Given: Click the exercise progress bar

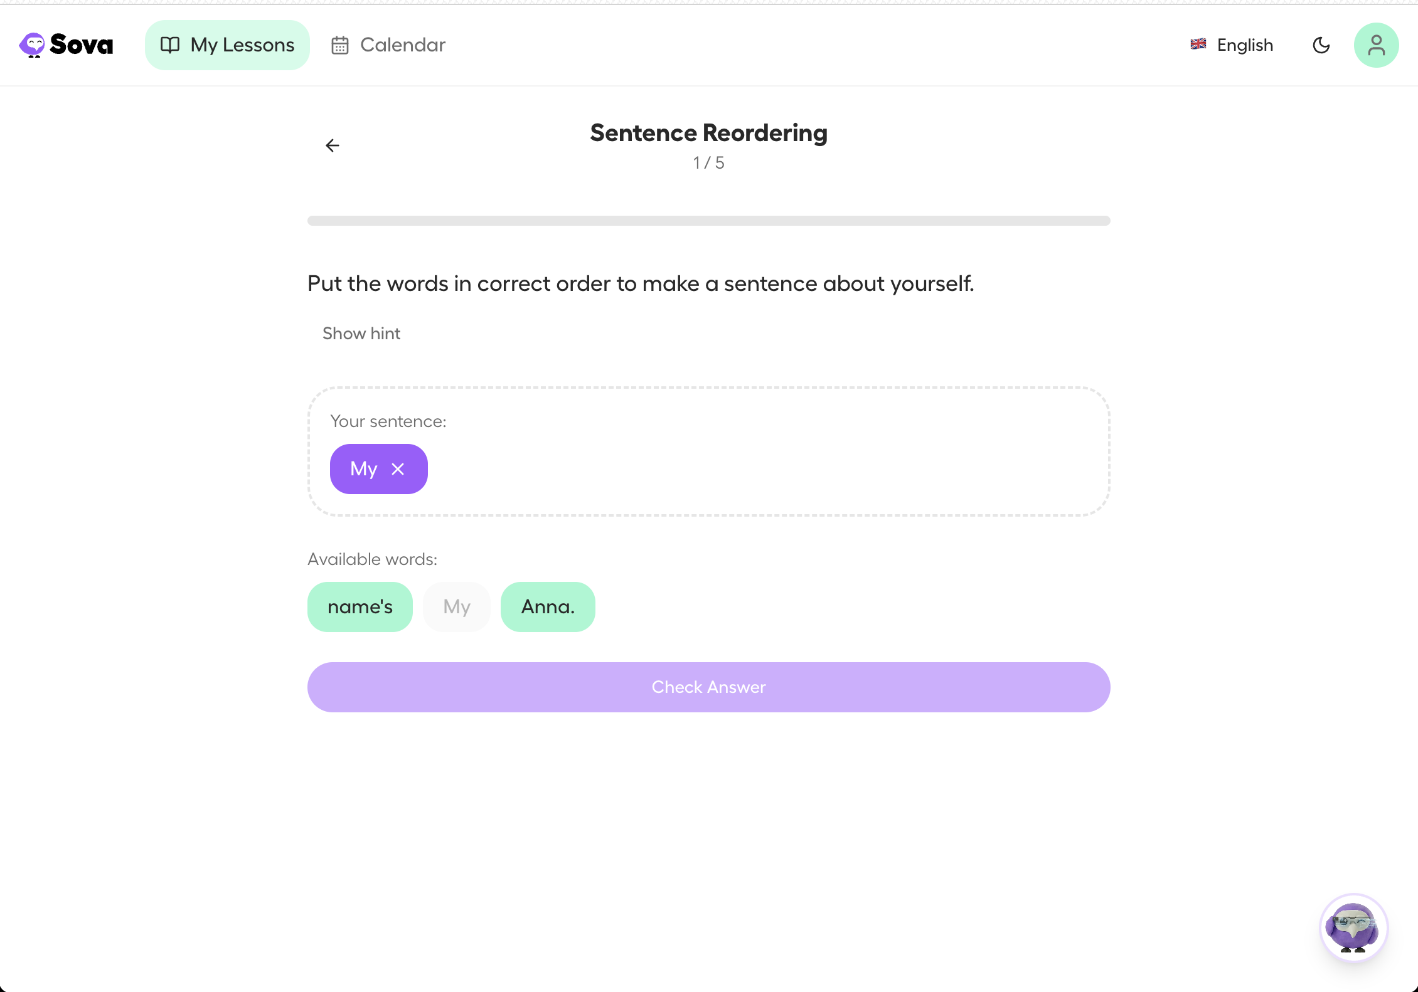Looking at the screenshot, I should coord(708,220).
